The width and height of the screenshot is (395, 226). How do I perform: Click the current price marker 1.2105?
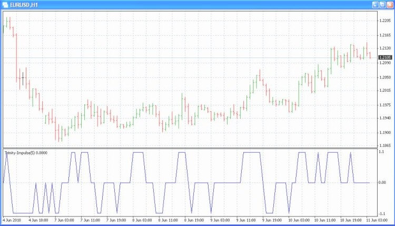pos(385,58)
